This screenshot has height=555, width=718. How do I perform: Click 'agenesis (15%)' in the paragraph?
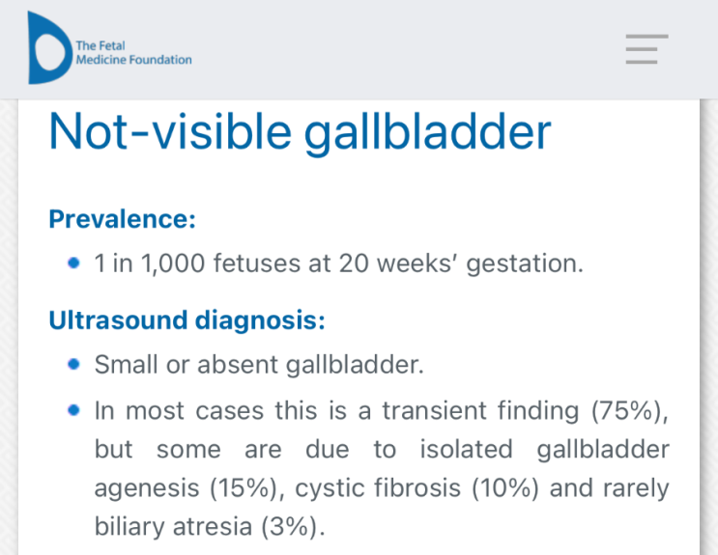188,488
